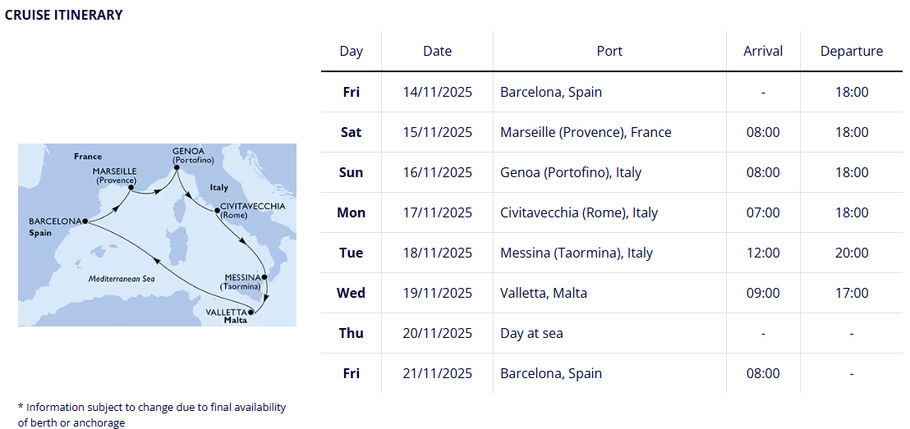Click the Arrival column header

763,51
